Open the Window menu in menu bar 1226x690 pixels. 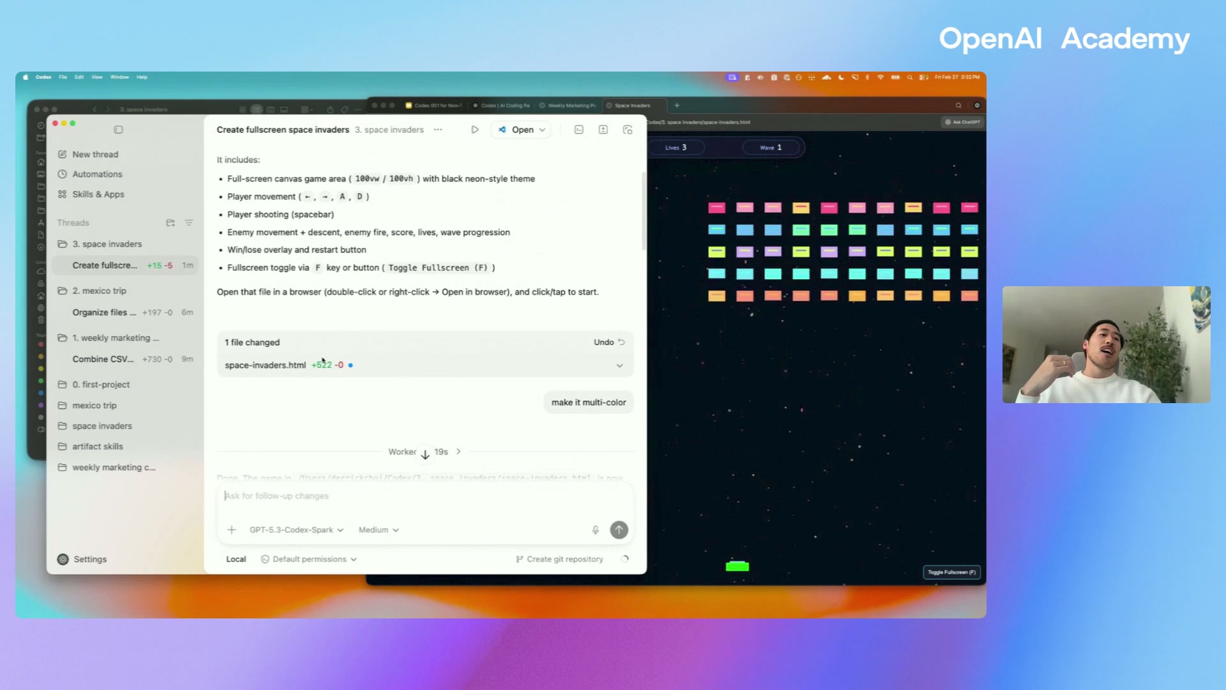[119, 77]
